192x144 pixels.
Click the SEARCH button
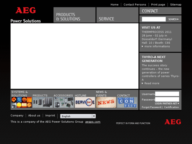(x=174, y=19)
